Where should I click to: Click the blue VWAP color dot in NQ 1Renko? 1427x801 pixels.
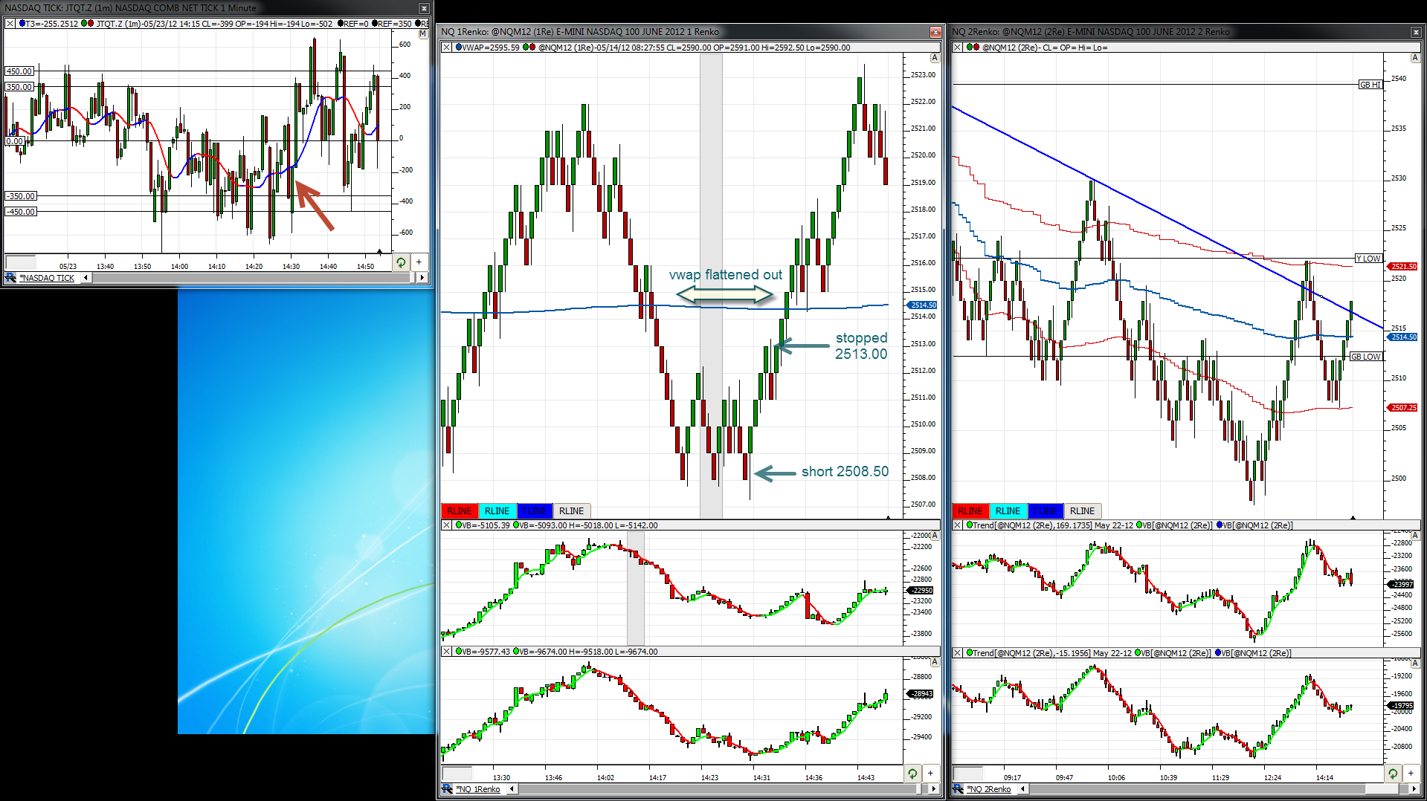tap(459, 48)
